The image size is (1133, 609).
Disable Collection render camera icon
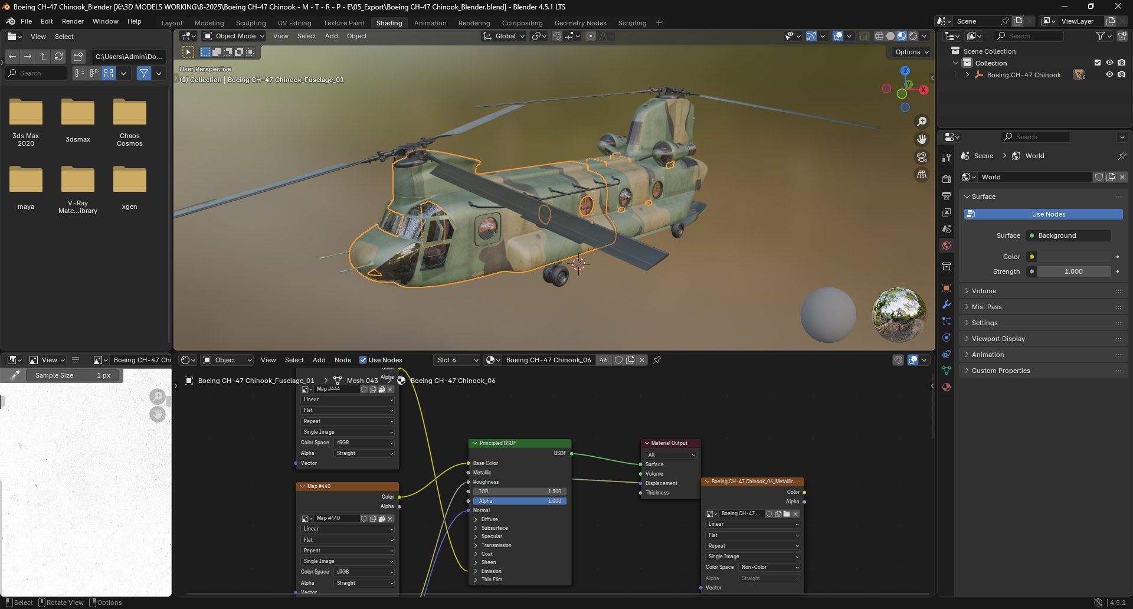point(1121,63)
